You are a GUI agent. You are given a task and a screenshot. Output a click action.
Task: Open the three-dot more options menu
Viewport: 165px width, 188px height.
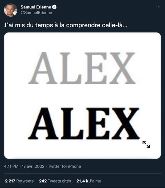click(158, 7)
